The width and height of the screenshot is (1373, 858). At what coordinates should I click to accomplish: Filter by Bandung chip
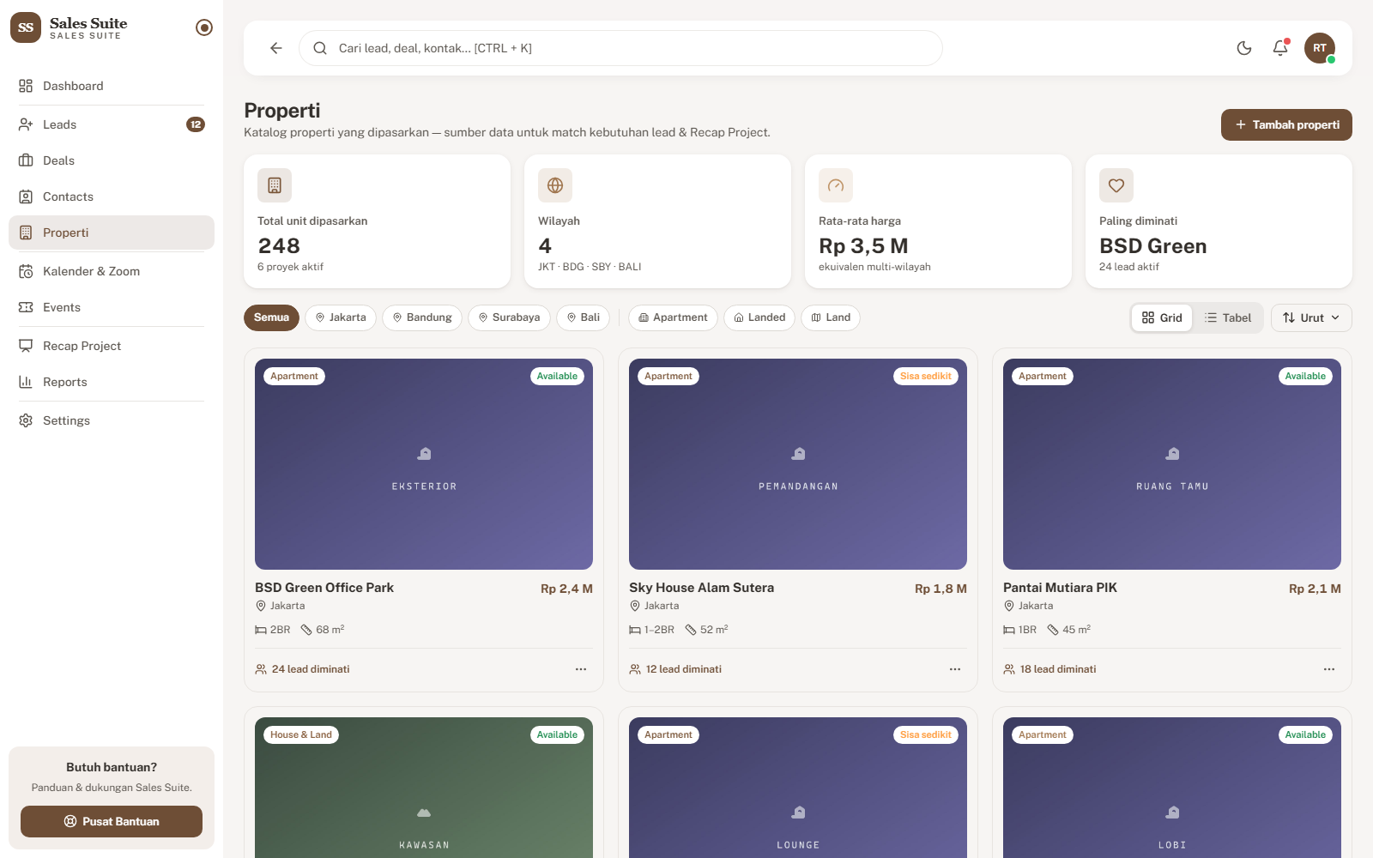[422, 317]
